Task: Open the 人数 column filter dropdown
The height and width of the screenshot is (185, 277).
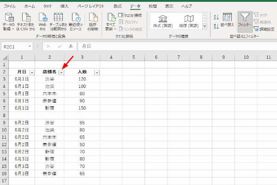Action: (x=96, y=72)
